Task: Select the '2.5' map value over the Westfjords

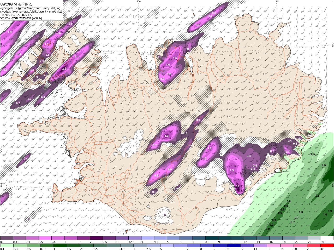Action: (x=64, y=69)
